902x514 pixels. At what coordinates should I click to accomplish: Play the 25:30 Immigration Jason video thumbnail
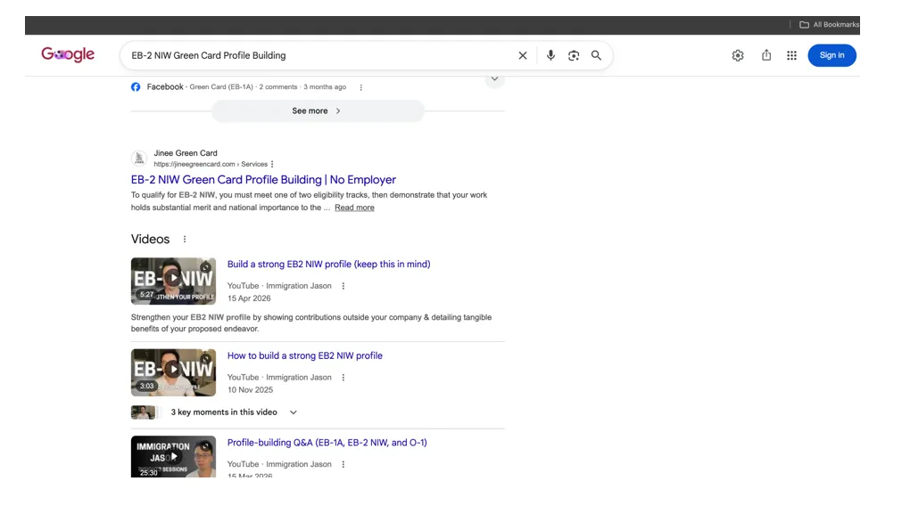(173, 457)
